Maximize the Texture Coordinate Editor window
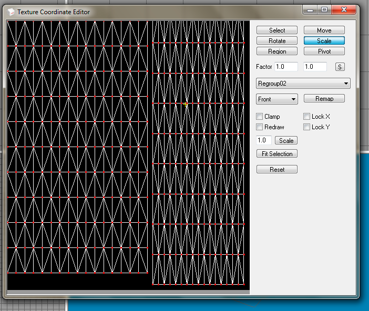 (x=324, y=10)
